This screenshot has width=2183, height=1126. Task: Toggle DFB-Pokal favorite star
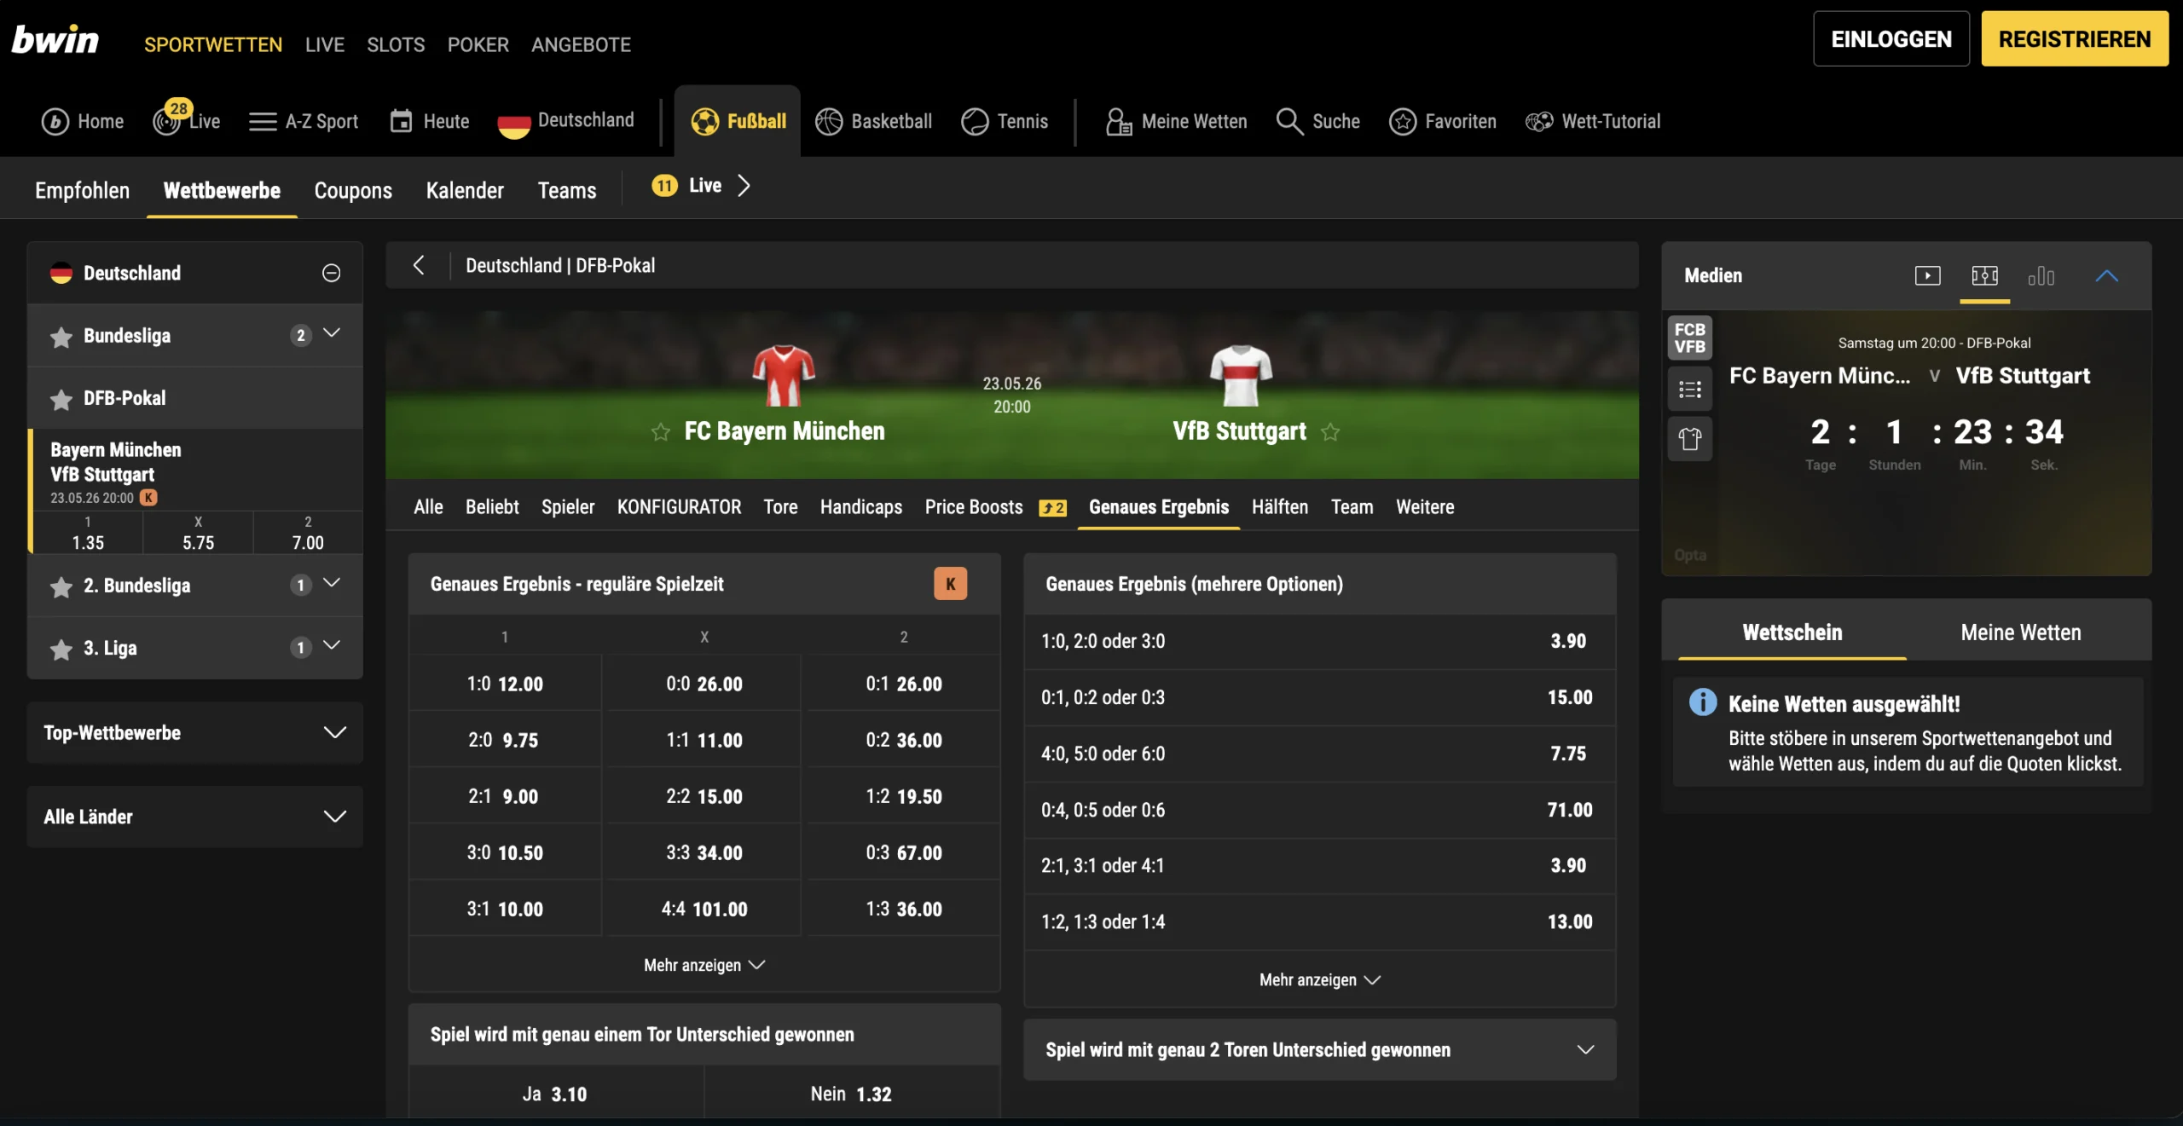[61, 399]
